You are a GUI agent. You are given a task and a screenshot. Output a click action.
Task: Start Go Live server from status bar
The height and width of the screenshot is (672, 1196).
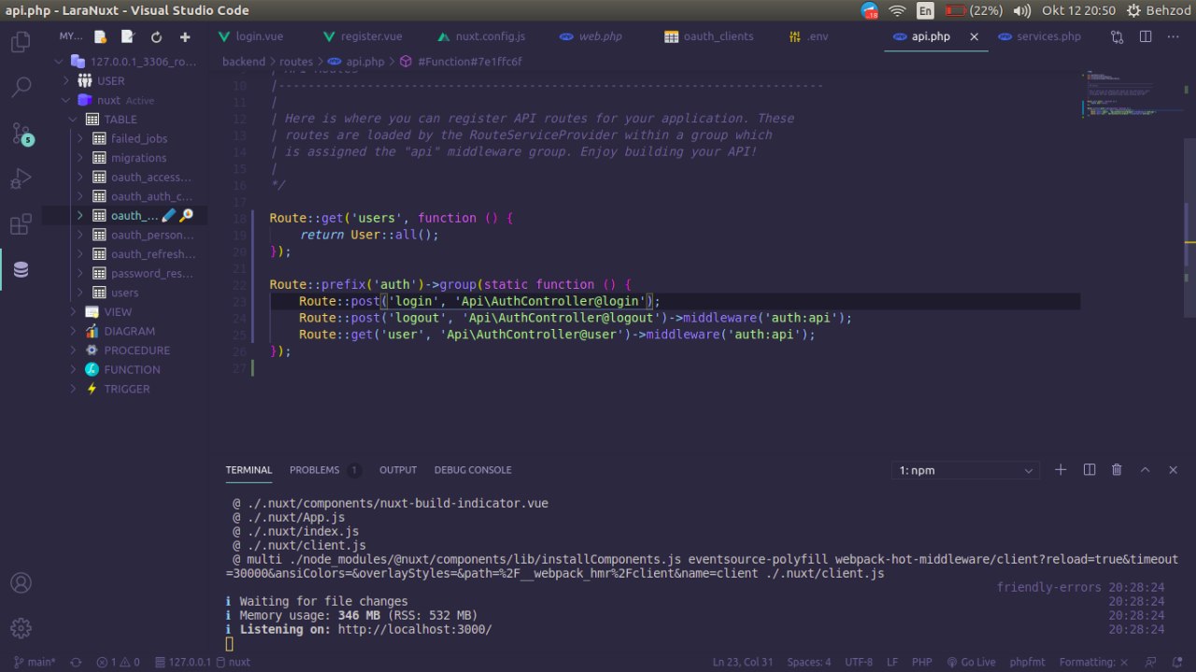pos(972,662)
